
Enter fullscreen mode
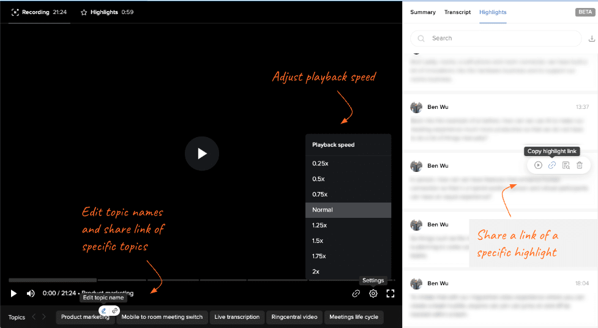[391, 294]
